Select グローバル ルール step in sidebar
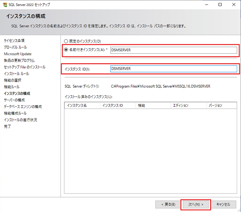This screenshot has height=212, width=241. click(15, 47)
